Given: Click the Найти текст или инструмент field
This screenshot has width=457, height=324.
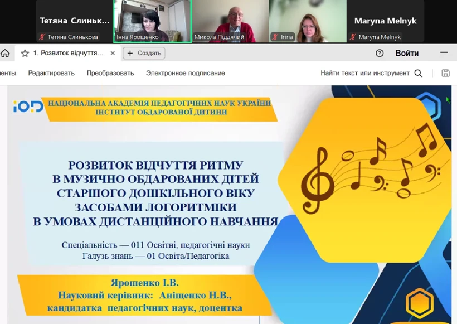Looking at the screenshot, I should tap(364, 73).
